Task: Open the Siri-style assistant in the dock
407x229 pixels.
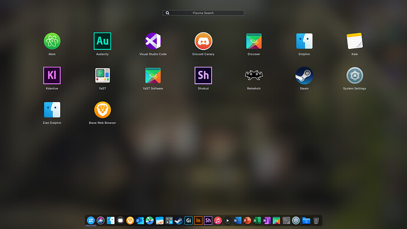Action: click(x=101, y=221)
